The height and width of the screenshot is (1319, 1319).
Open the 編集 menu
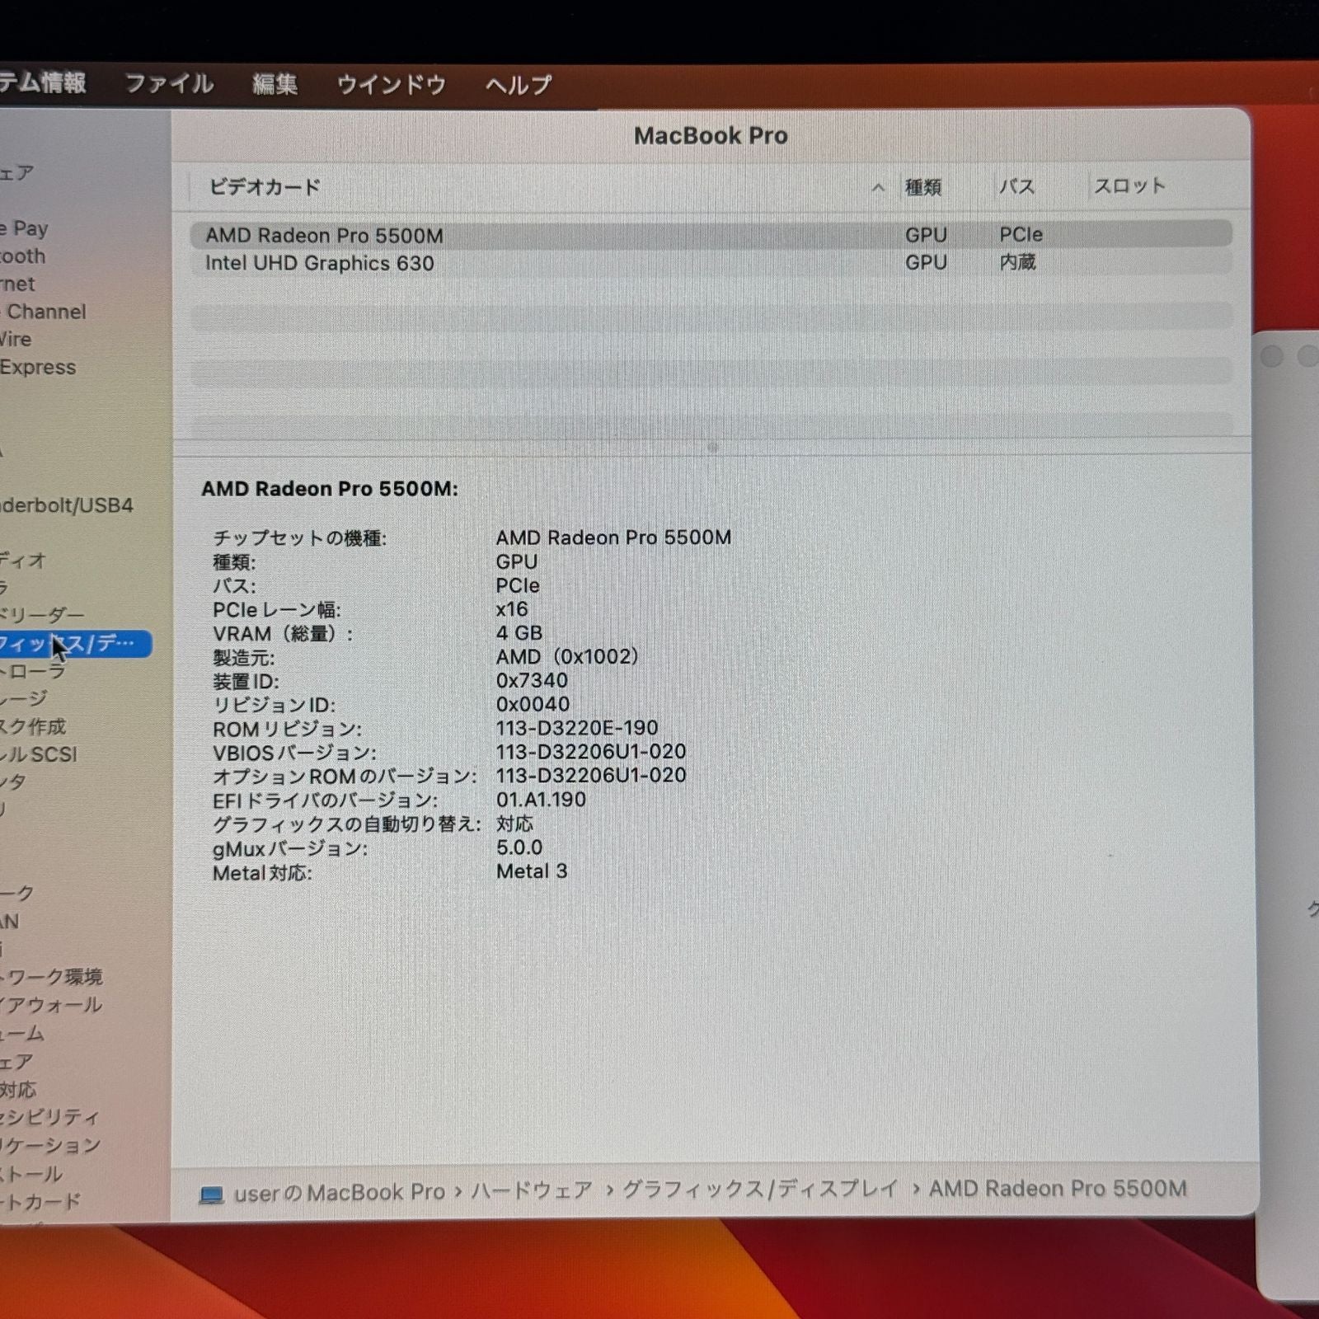(x=275, y=84)
